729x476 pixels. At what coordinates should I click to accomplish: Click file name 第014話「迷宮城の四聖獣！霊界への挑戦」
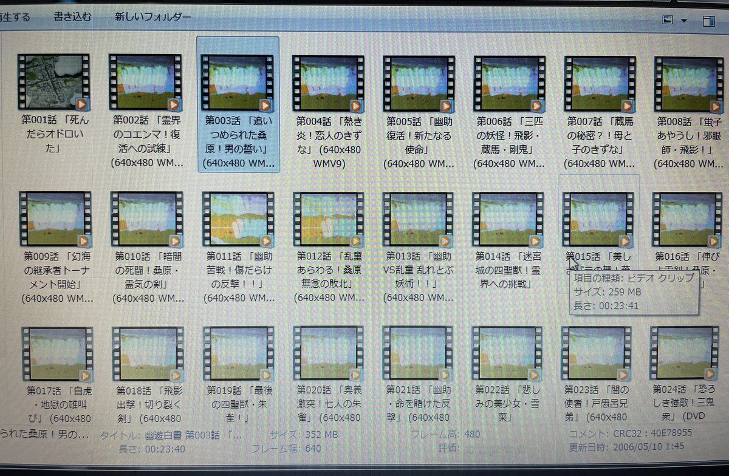pos(508,270)
